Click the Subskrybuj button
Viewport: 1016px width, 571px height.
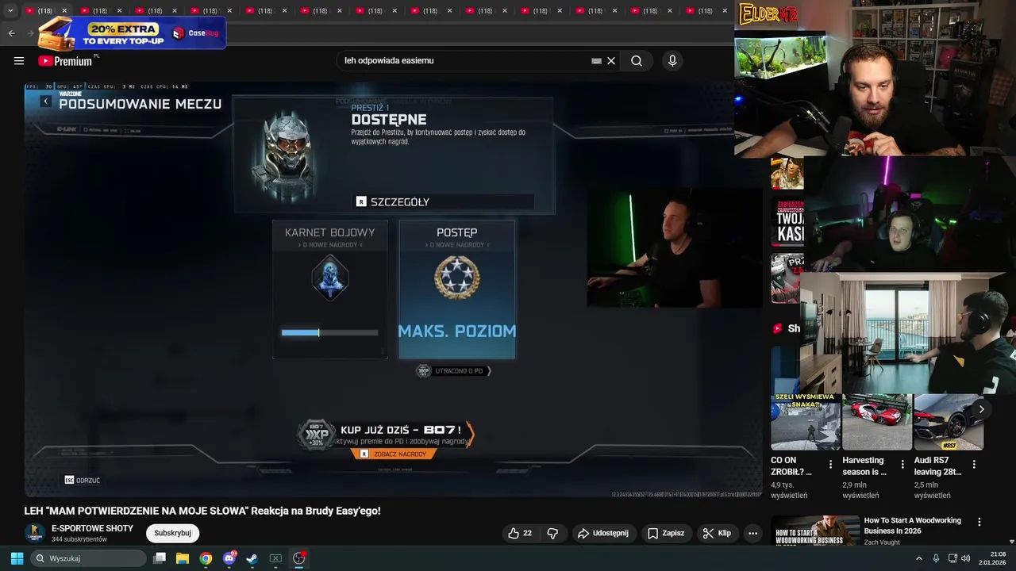click(x=172, y=533)
